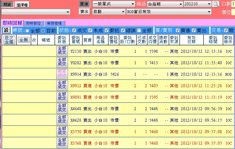Open the 自動 dropdown

(x=109, y=11)
